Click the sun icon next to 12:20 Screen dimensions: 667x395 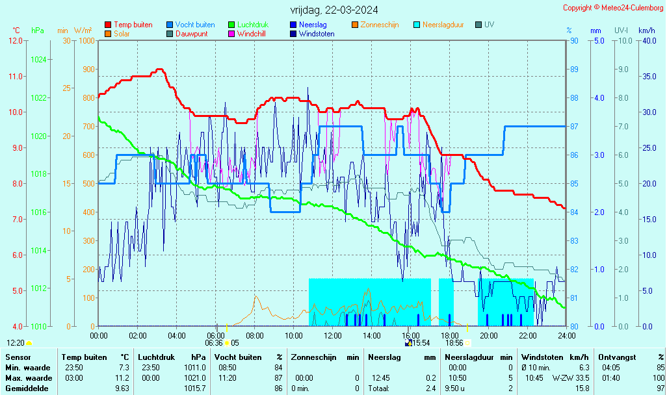tap(29, 343)
